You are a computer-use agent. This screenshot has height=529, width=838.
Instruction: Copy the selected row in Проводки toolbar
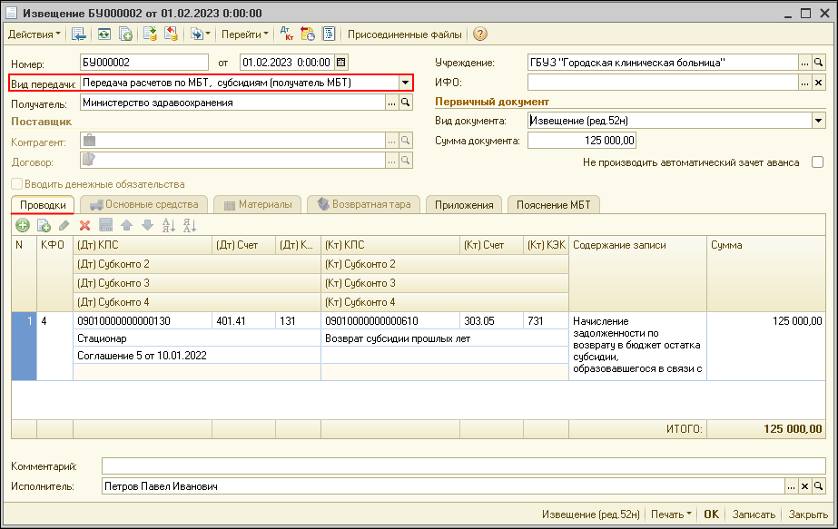[x=44, y=226]
